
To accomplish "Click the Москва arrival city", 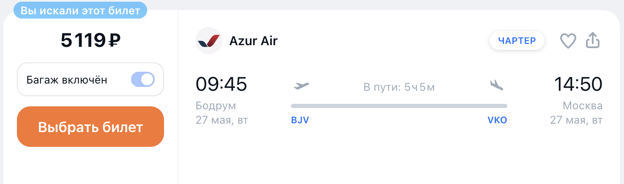I will pyautogui.click(x=583, y=106).
